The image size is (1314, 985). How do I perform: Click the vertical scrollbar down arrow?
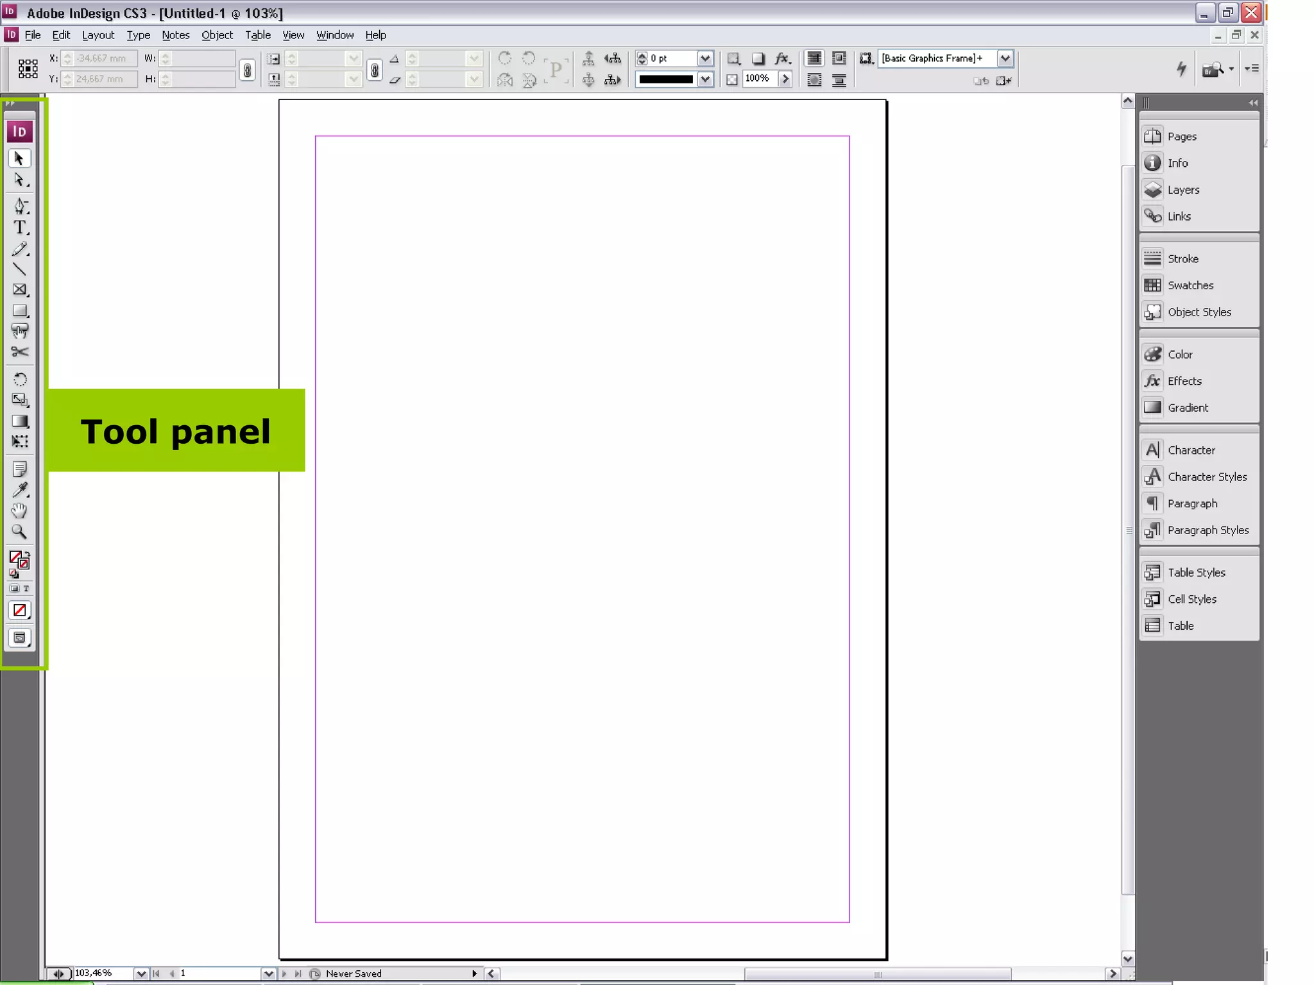tap(1127, 959)
